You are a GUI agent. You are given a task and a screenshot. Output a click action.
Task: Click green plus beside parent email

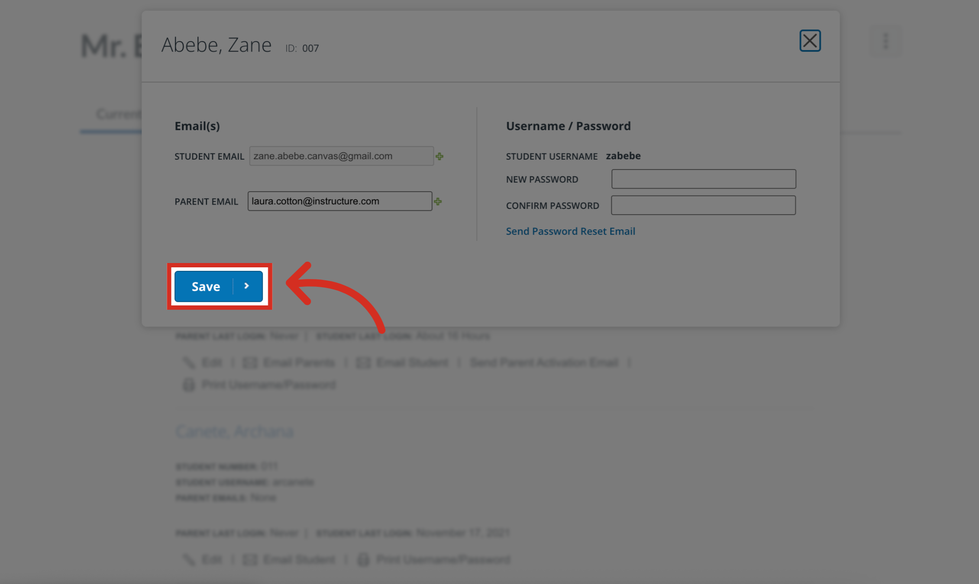[438, 202]
